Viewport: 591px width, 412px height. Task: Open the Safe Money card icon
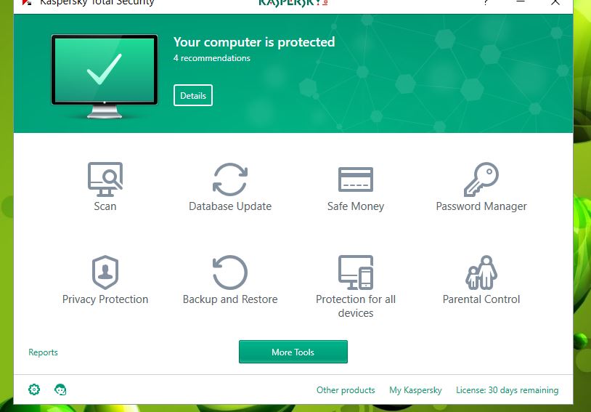[356, 179]
